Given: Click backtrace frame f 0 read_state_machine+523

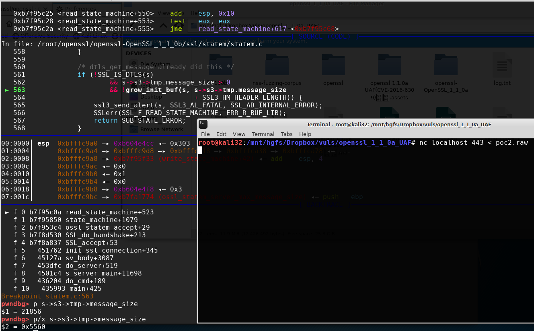Looking at the screenshot, I should pyautogui.click(x=80, y=212).
